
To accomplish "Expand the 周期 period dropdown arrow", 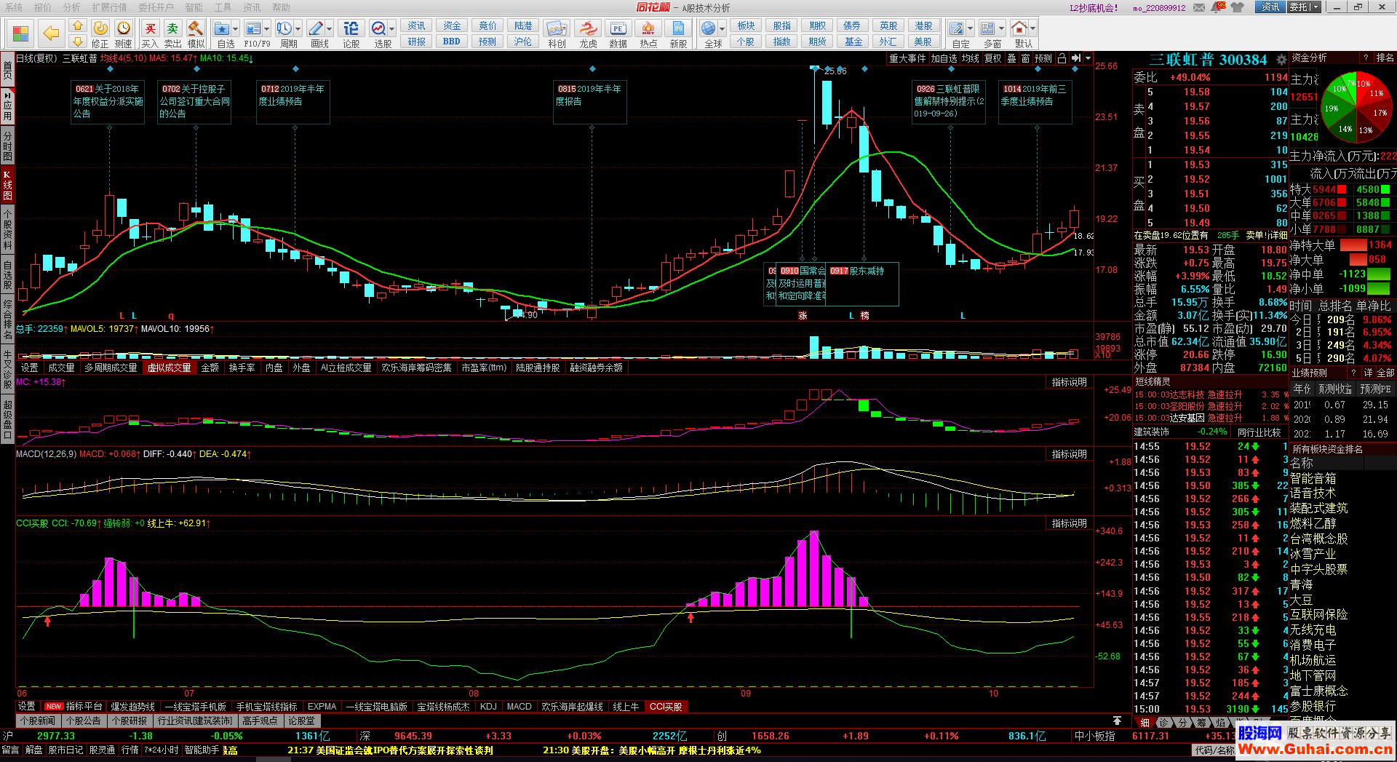I will pos(298,29).
